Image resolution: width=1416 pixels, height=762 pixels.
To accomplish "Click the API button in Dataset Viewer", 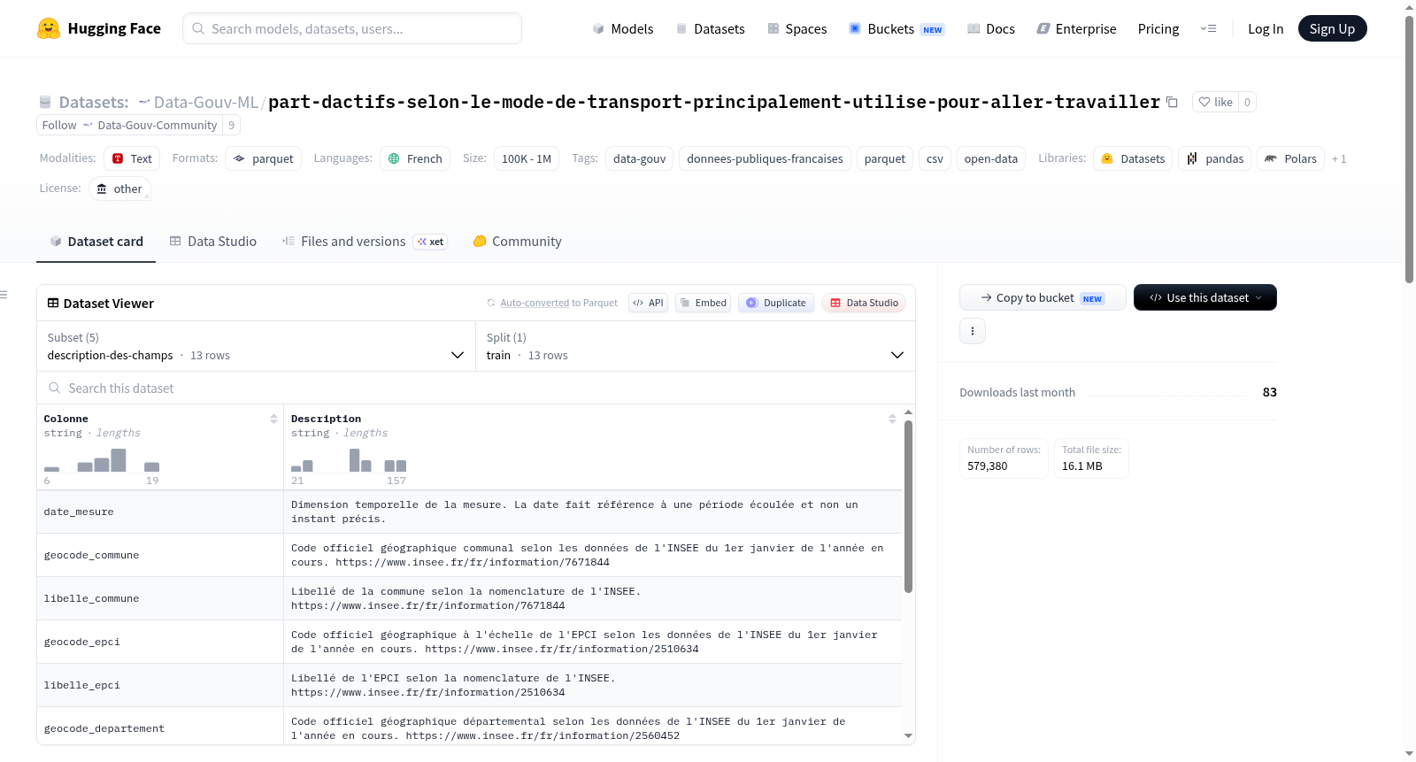I will pyautogui.click(x=648, y=303).
